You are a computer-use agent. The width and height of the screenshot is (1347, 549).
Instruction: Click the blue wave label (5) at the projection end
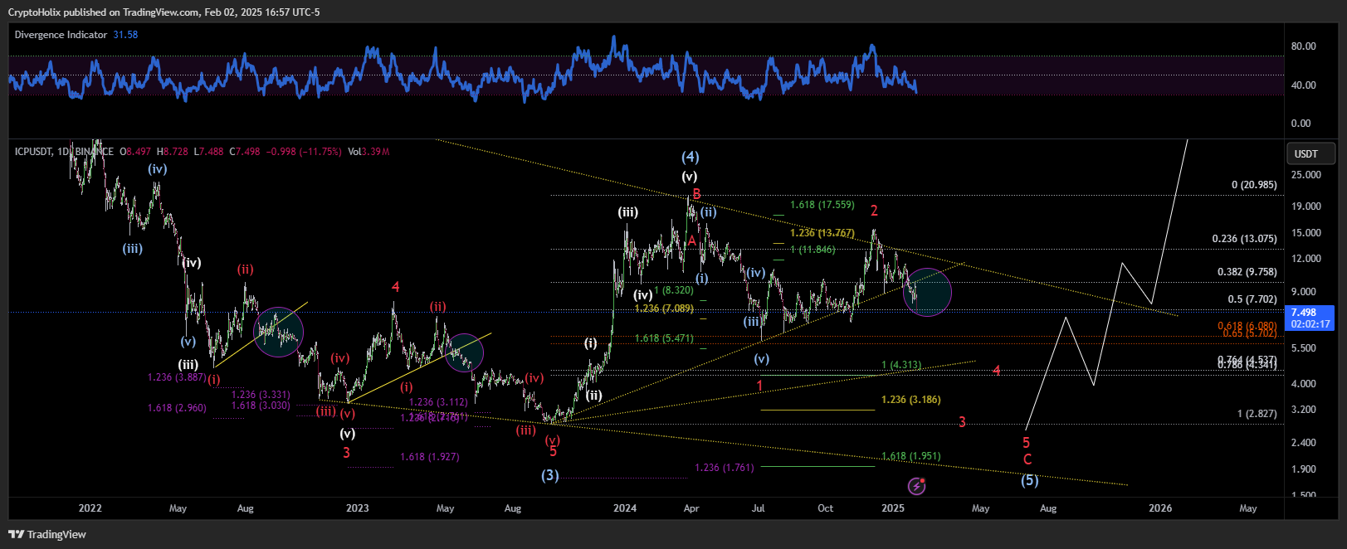coord(1029,480)
